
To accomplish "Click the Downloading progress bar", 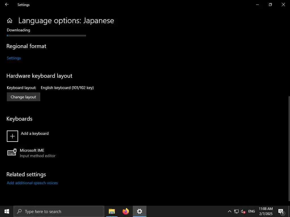I will [x=46, y=36].
